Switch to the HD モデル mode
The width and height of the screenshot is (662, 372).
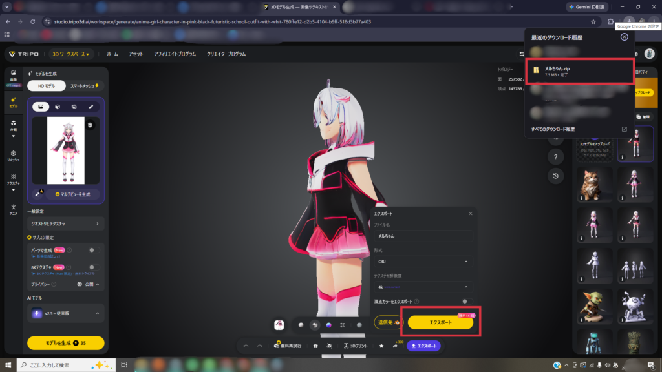click(47, 86)
